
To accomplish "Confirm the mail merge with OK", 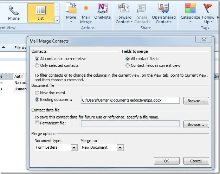I will (167, 161).
